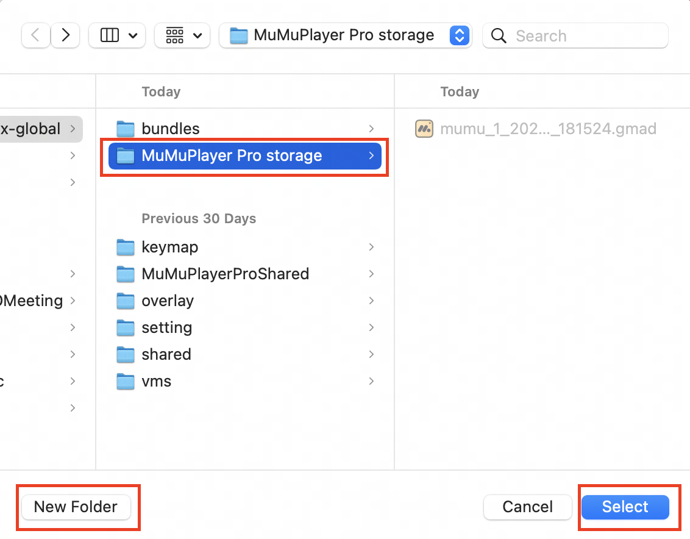Click into the Search field

[x=585, y=36]
